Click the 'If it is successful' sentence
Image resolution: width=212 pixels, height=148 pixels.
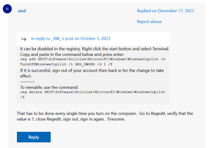point(92,70)
